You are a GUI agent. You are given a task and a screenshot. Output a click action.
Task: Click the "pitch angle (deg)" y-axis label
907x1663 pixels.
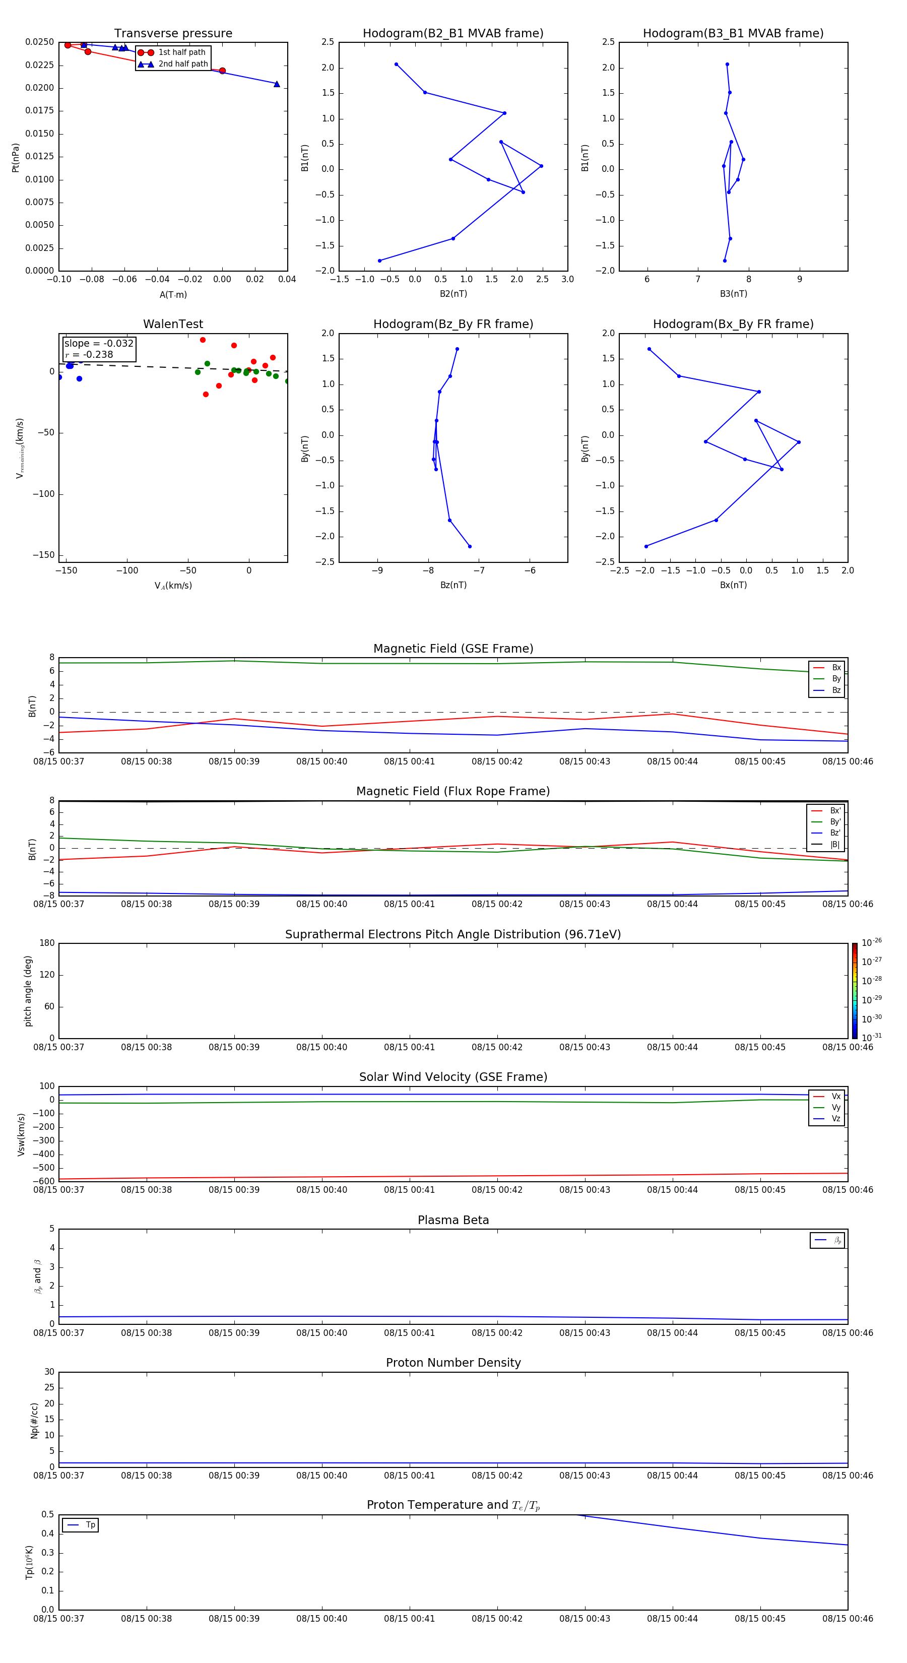(28, 990)
